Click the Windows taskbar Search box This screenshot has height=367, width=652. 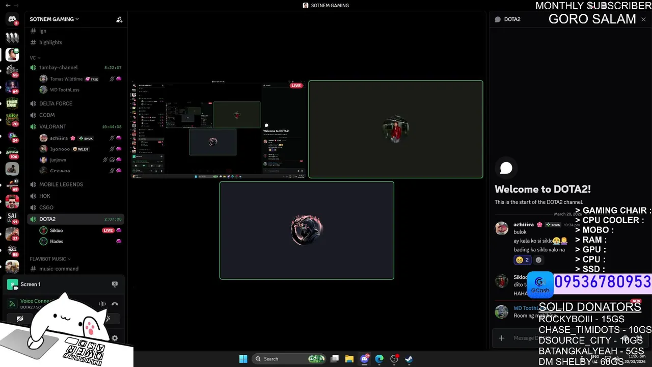coord(289,359)
